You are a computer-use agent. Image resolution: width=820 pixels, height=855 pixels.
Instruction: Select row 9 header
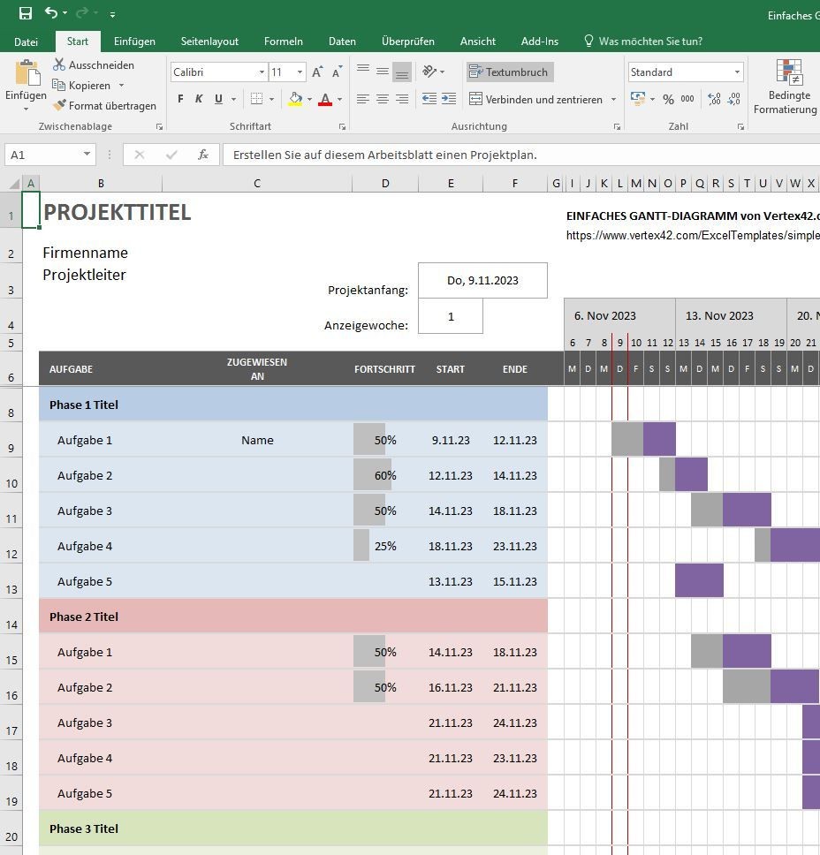[x=11, y=440]
